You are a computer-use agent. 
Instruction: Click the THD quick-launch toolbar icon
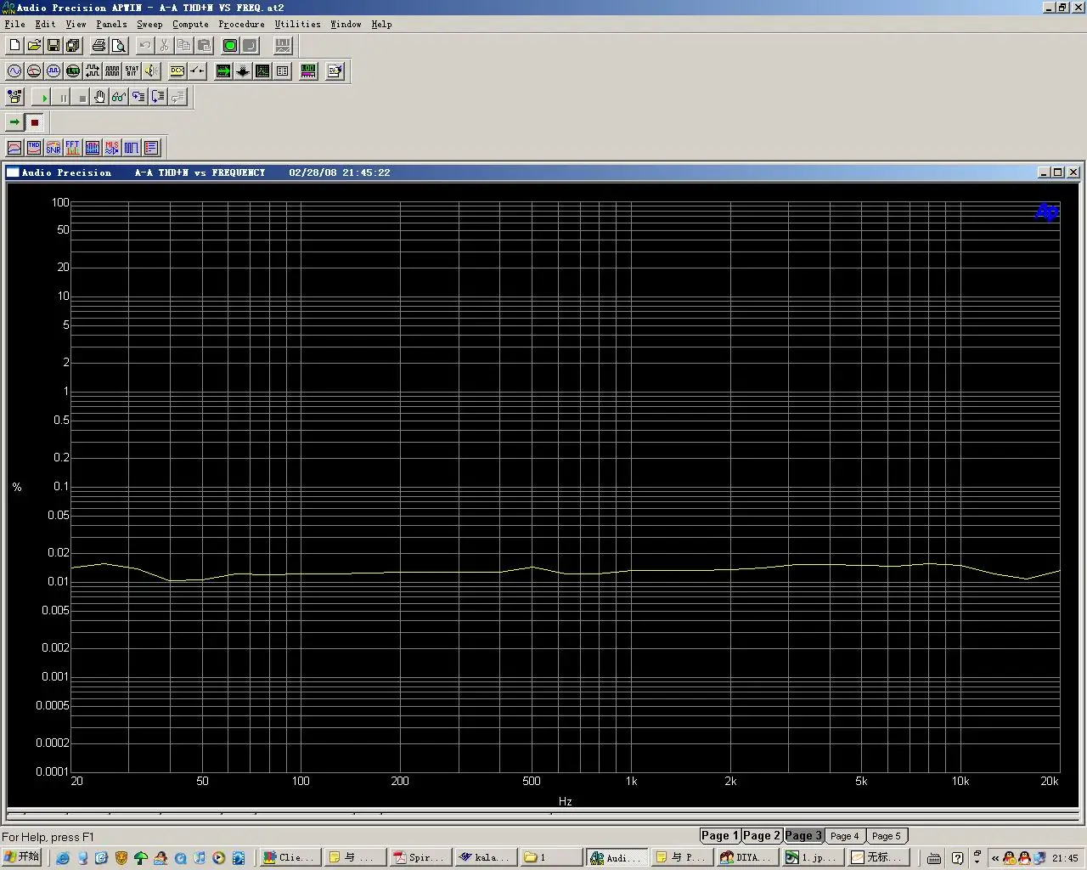pyautogui.click(x=34, y=148)
